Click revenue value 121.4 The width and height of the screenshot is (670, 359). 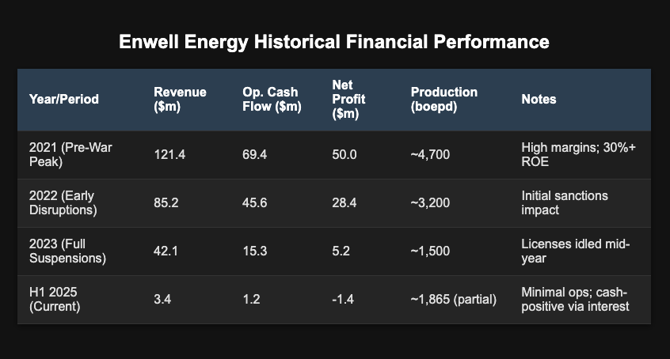tap(169, 154)
